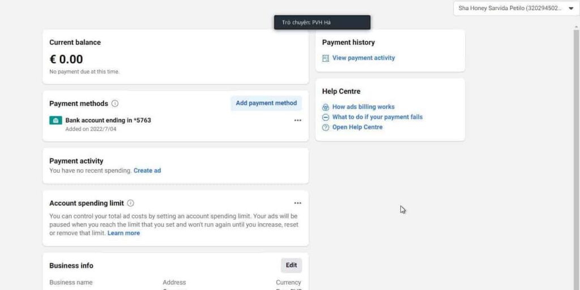Click the Open Help Centre link
Image resolution: width=580 pixels, height=290 pixels.
pos(357,127)
